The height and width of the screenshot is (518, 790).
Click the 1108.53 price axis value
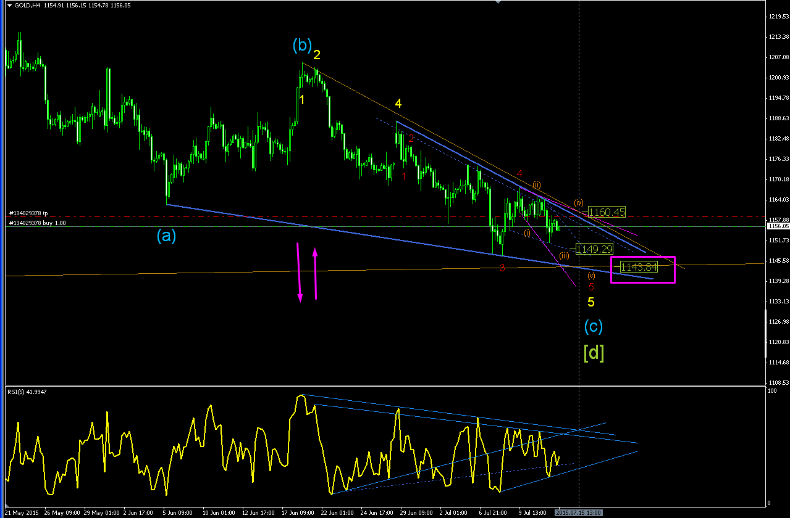coord(778,382)
